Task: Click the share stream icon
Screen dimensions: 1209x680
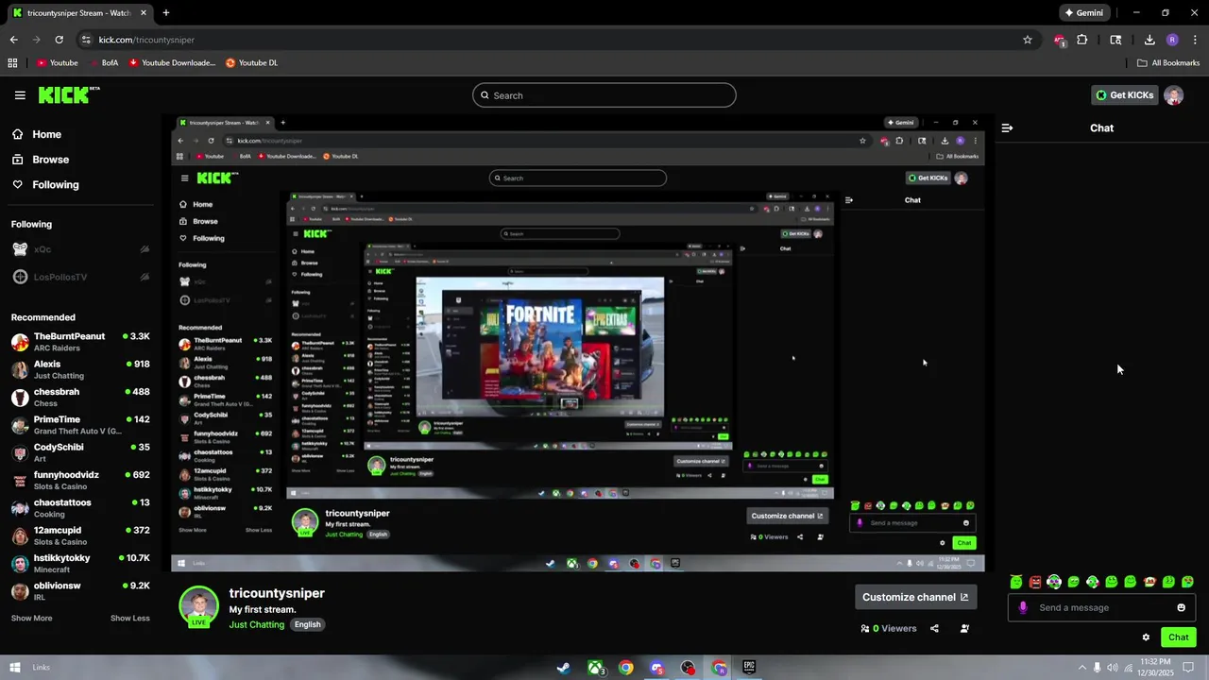Action: pos(934,628)
